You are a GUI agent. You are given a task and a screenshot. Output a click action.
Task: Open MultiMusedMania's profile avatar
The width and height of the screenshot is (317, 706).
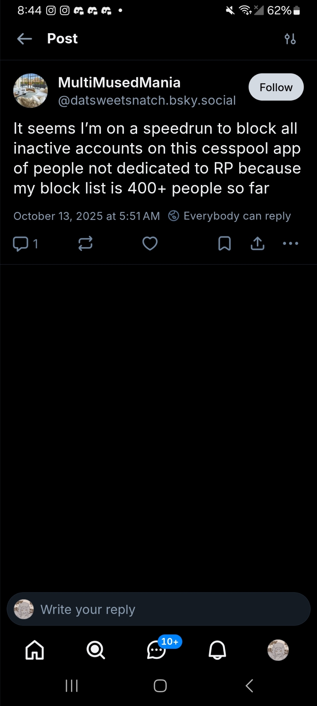(30, 91)
